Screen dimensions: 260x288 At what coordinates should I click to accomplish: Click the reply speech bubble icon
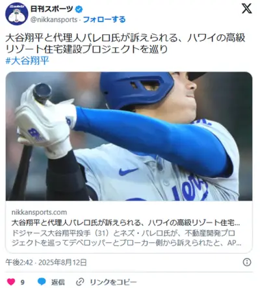click(x=42, y=281)
